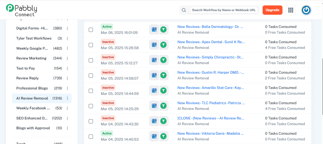The height and width of the screenshot is (144, 323).
Task: Select the Viktoria Davis workflow checkbox
Action: click(91, 137)
